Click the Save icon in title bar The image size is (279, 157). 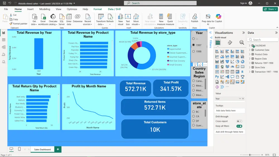click(4, 3)
